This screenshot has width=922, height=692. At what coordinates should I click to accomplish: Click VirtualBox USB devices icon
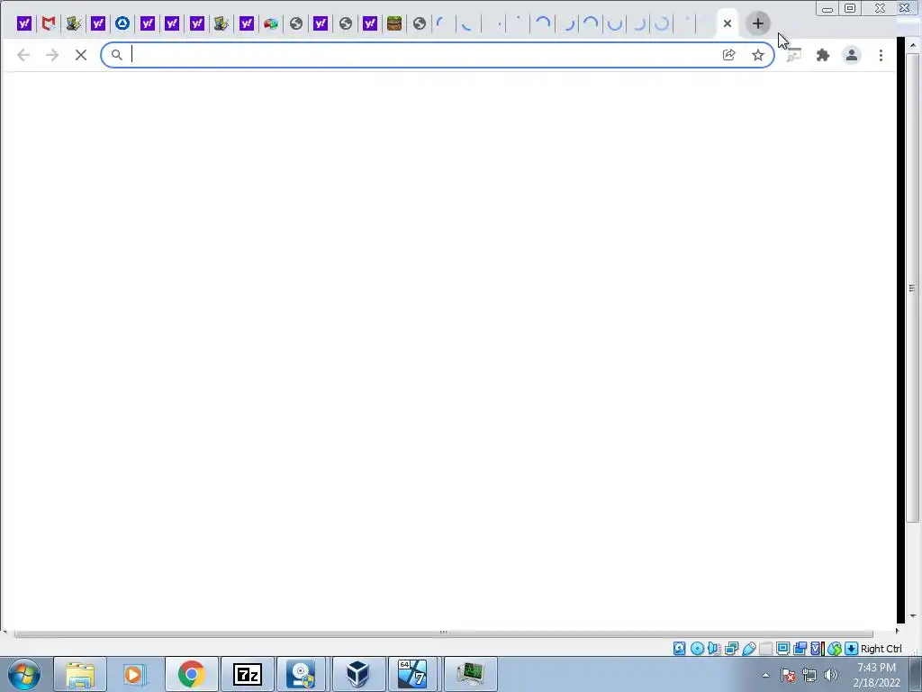[748, 649]
